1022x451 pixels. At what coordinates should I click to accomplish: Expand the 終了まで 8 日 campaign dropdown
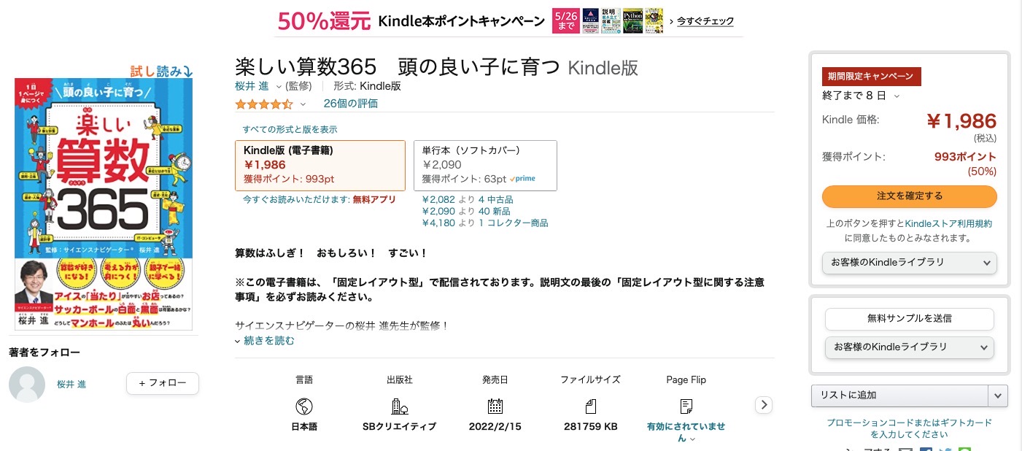point(897,96)
